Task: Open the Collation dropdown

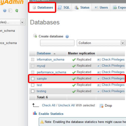Action: pos(101,43)
